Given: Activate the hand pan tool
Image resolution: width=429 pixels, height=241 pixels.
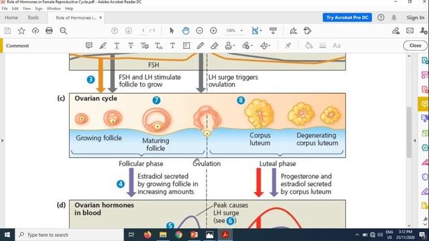Looking at the screenshot, I should click(186, 31).
